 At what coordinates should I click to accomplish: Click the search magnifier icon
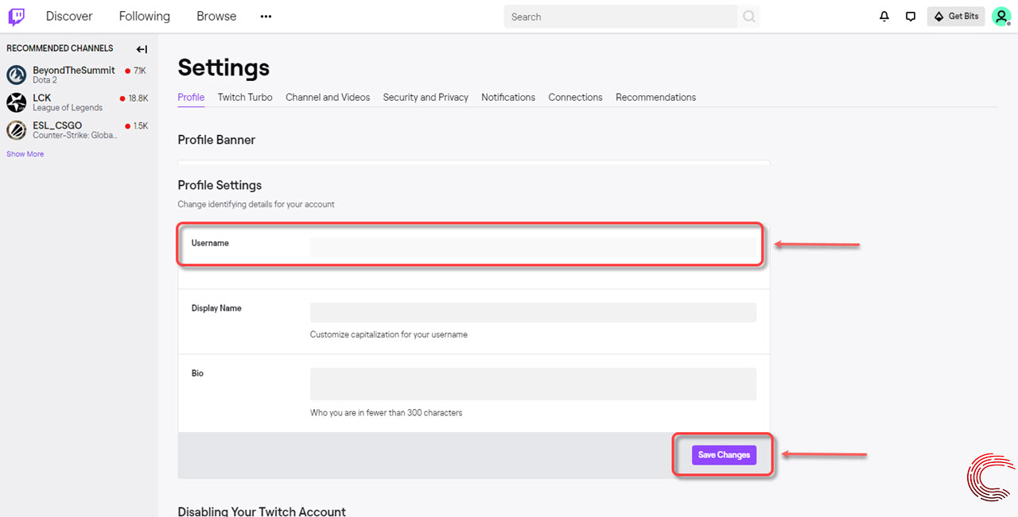[748, 17]
